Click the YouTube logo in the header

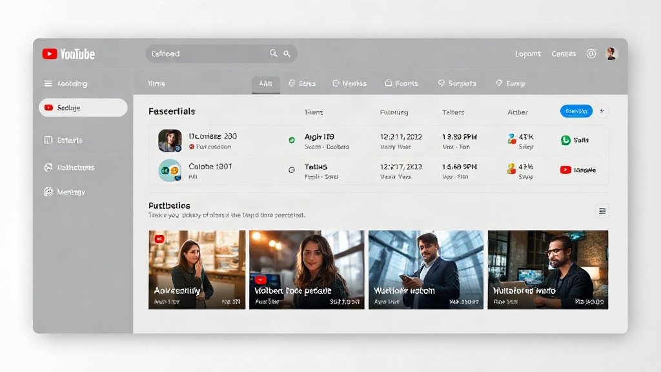tap(68, 54)
